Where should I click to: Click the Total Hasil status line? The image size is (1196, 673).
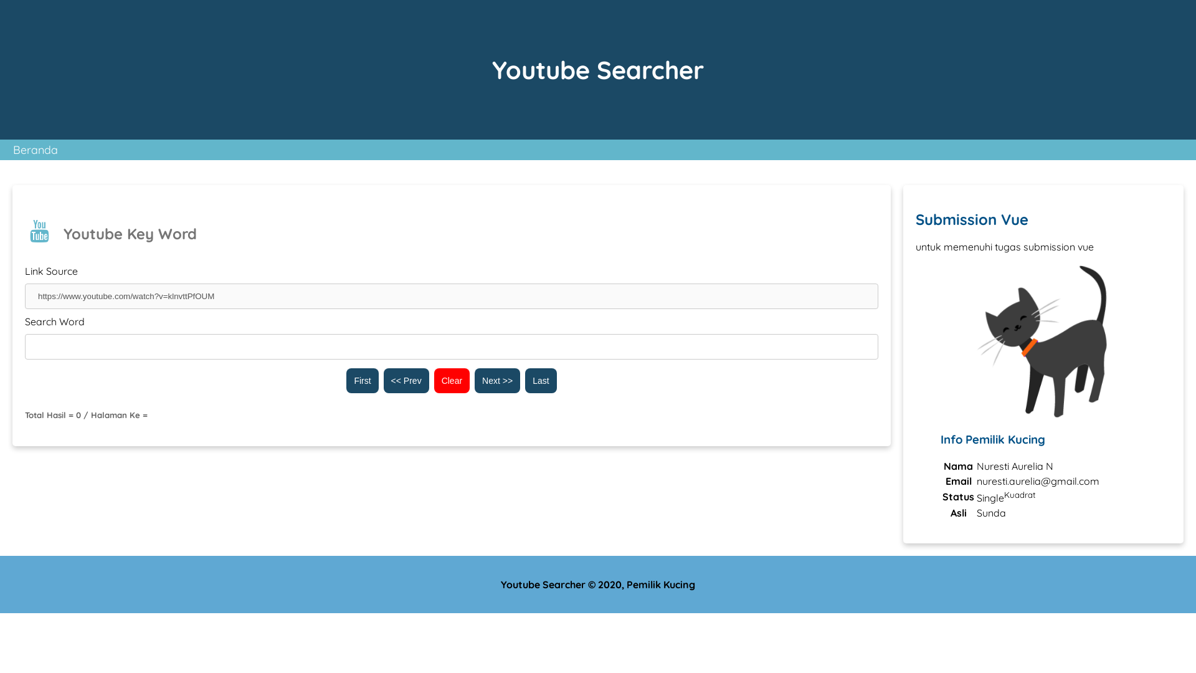click(87, 416)
